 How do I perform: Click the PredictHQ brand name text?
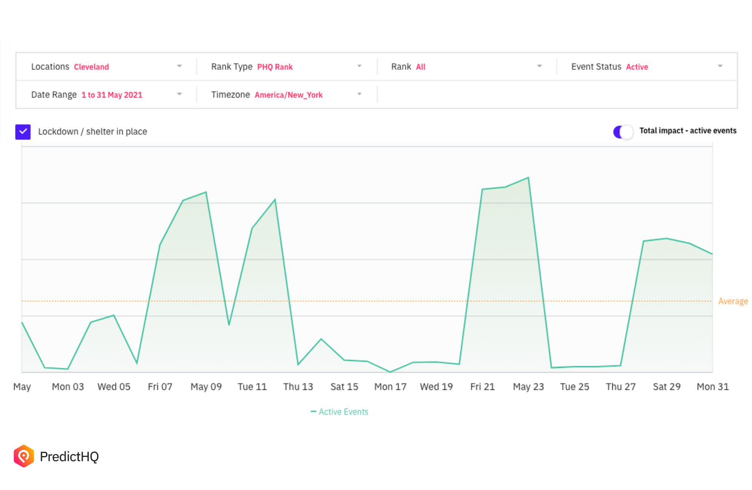69,456
